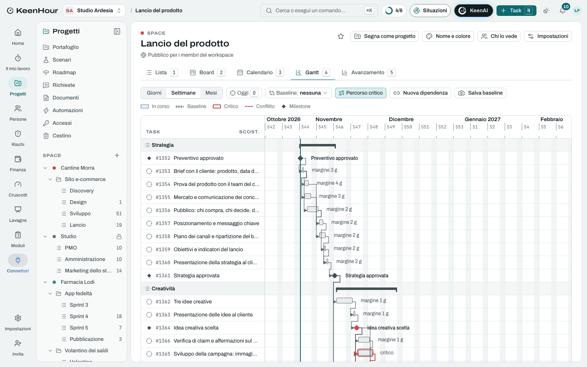
Task: Open Baseline: nessuna dropdown
Action: 299,93
